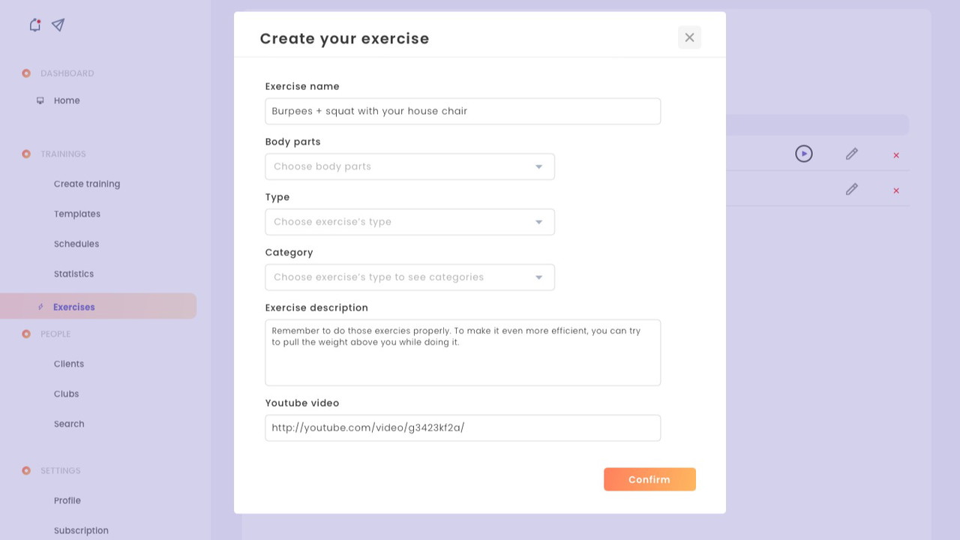Open the Clients page
Image resolution: width=960 pixels, height=540 pixels.
pyautogui.click(x=69, y=364)
